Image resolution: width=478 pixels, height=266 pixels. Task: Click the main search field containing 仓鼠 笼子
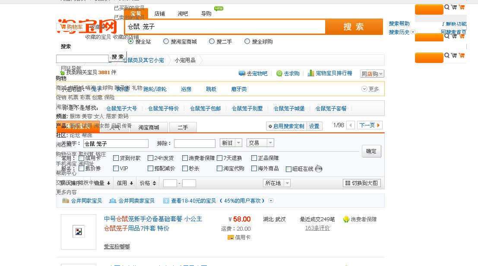pos(225,27)
